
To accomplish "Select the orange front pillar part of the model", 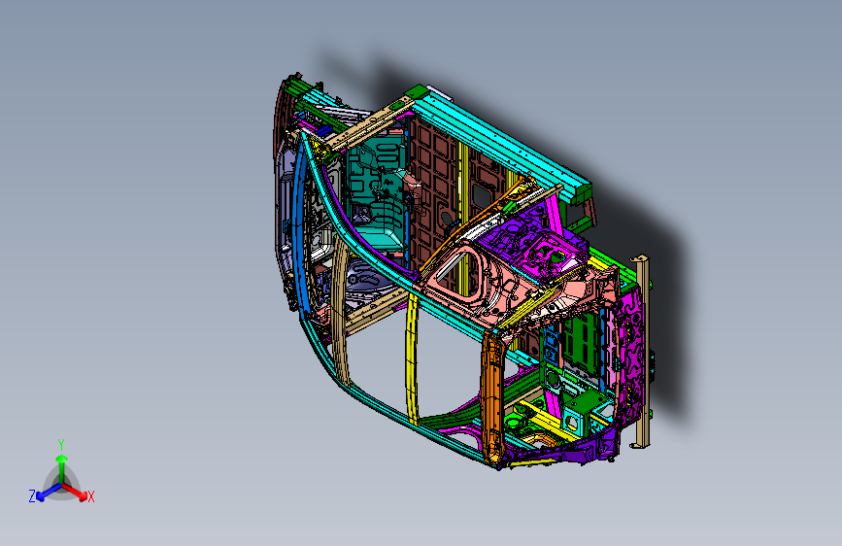I will coord(493,396).
